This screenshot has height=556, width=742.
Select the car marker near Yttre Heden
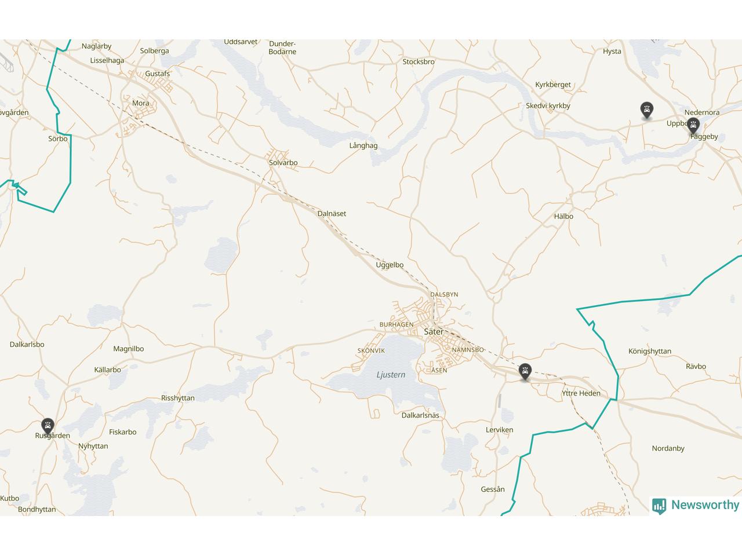point(525,372)
